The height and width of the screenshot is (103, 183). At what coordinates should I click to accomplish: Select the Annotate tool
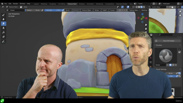point(3,42)
